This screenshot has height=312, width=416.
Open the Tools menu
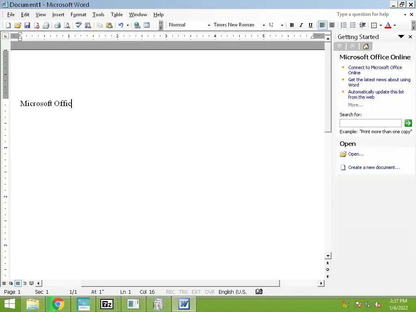click(98, 15)
